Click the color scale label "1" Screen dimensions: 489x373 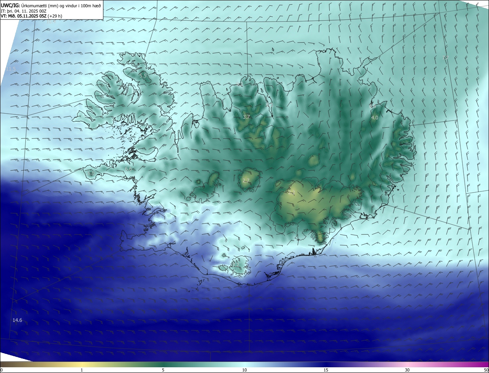click(82, 370)
